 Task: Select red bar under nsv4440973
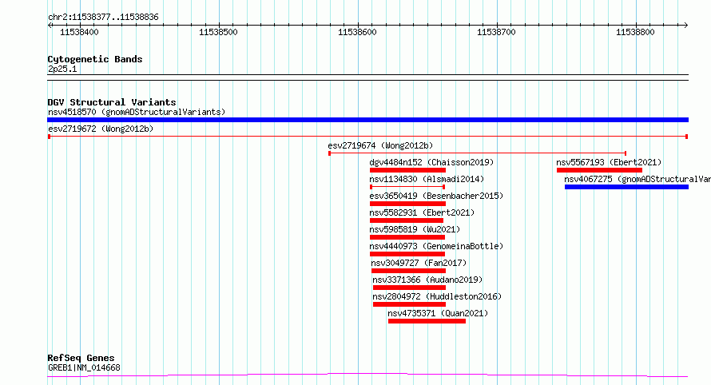407,254
